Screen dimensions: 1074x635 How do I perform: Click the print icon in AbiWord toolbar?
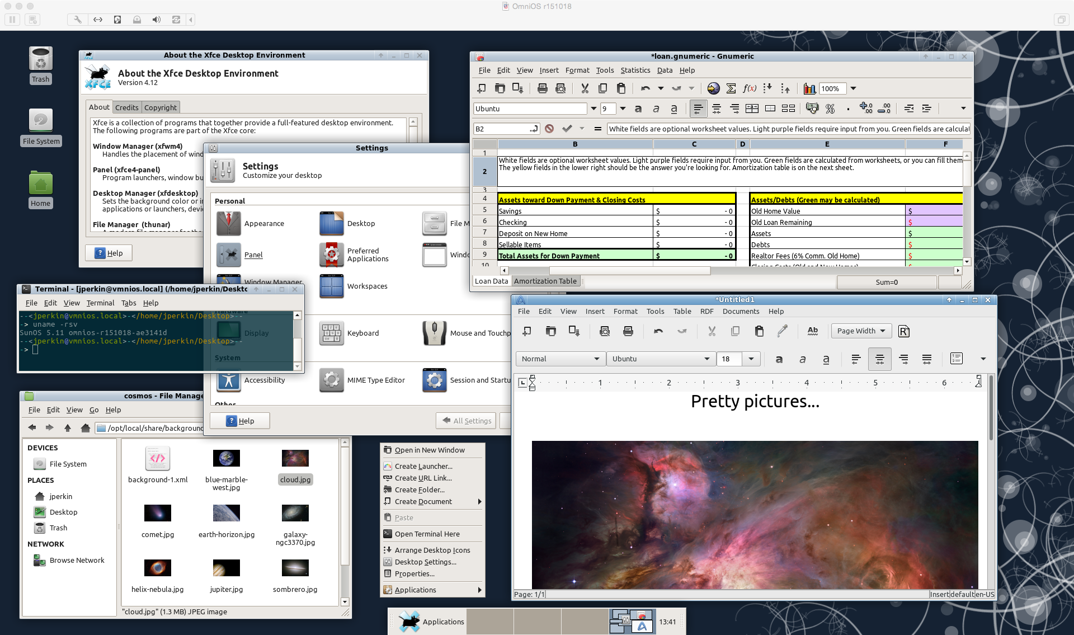point(628,331)
